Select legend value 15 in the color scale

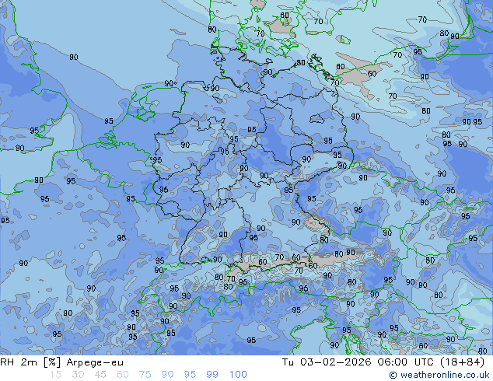pyautogui.click(x=55, y=375)
